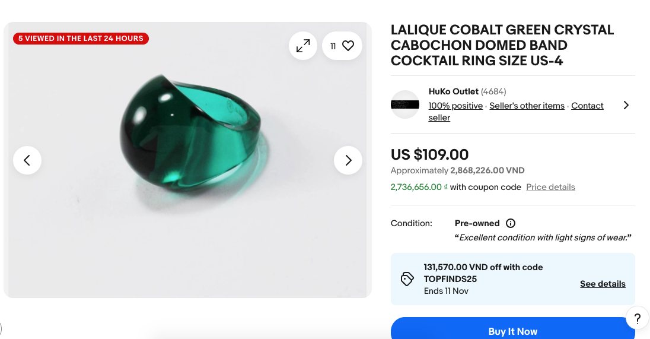Expand seller details with right chevron
The height and width of the screenshot is (339, 650).
[626, 105]
